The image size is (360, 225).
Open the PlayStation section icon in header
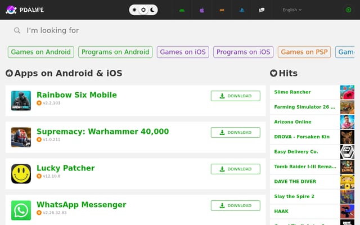pos(242,10)
